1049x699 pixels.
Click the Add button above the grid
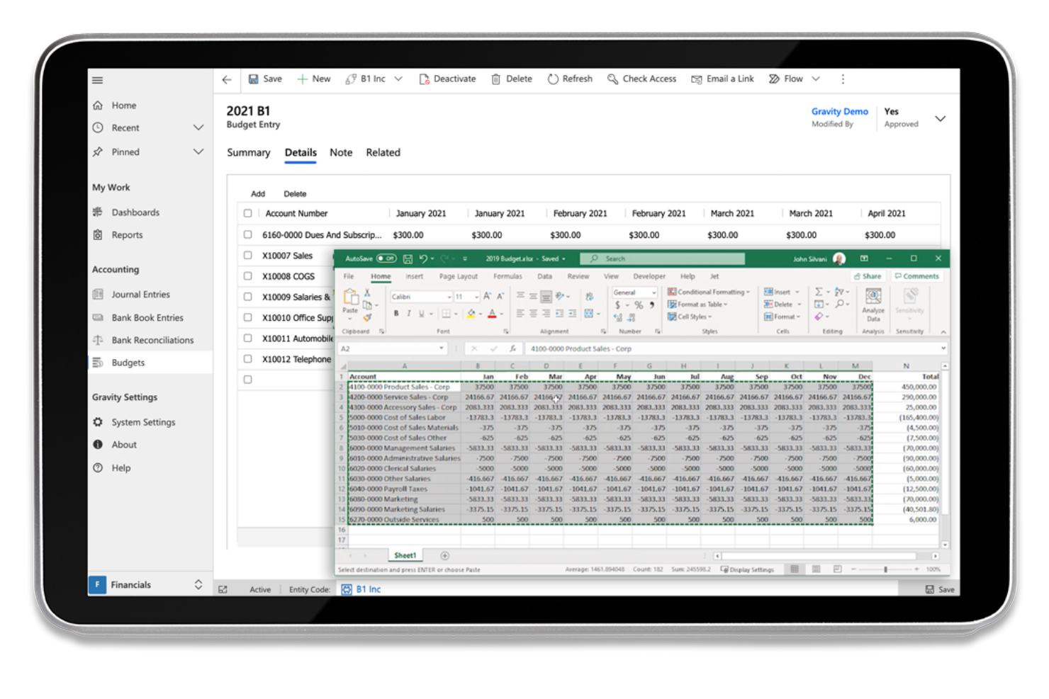[258, 194]
